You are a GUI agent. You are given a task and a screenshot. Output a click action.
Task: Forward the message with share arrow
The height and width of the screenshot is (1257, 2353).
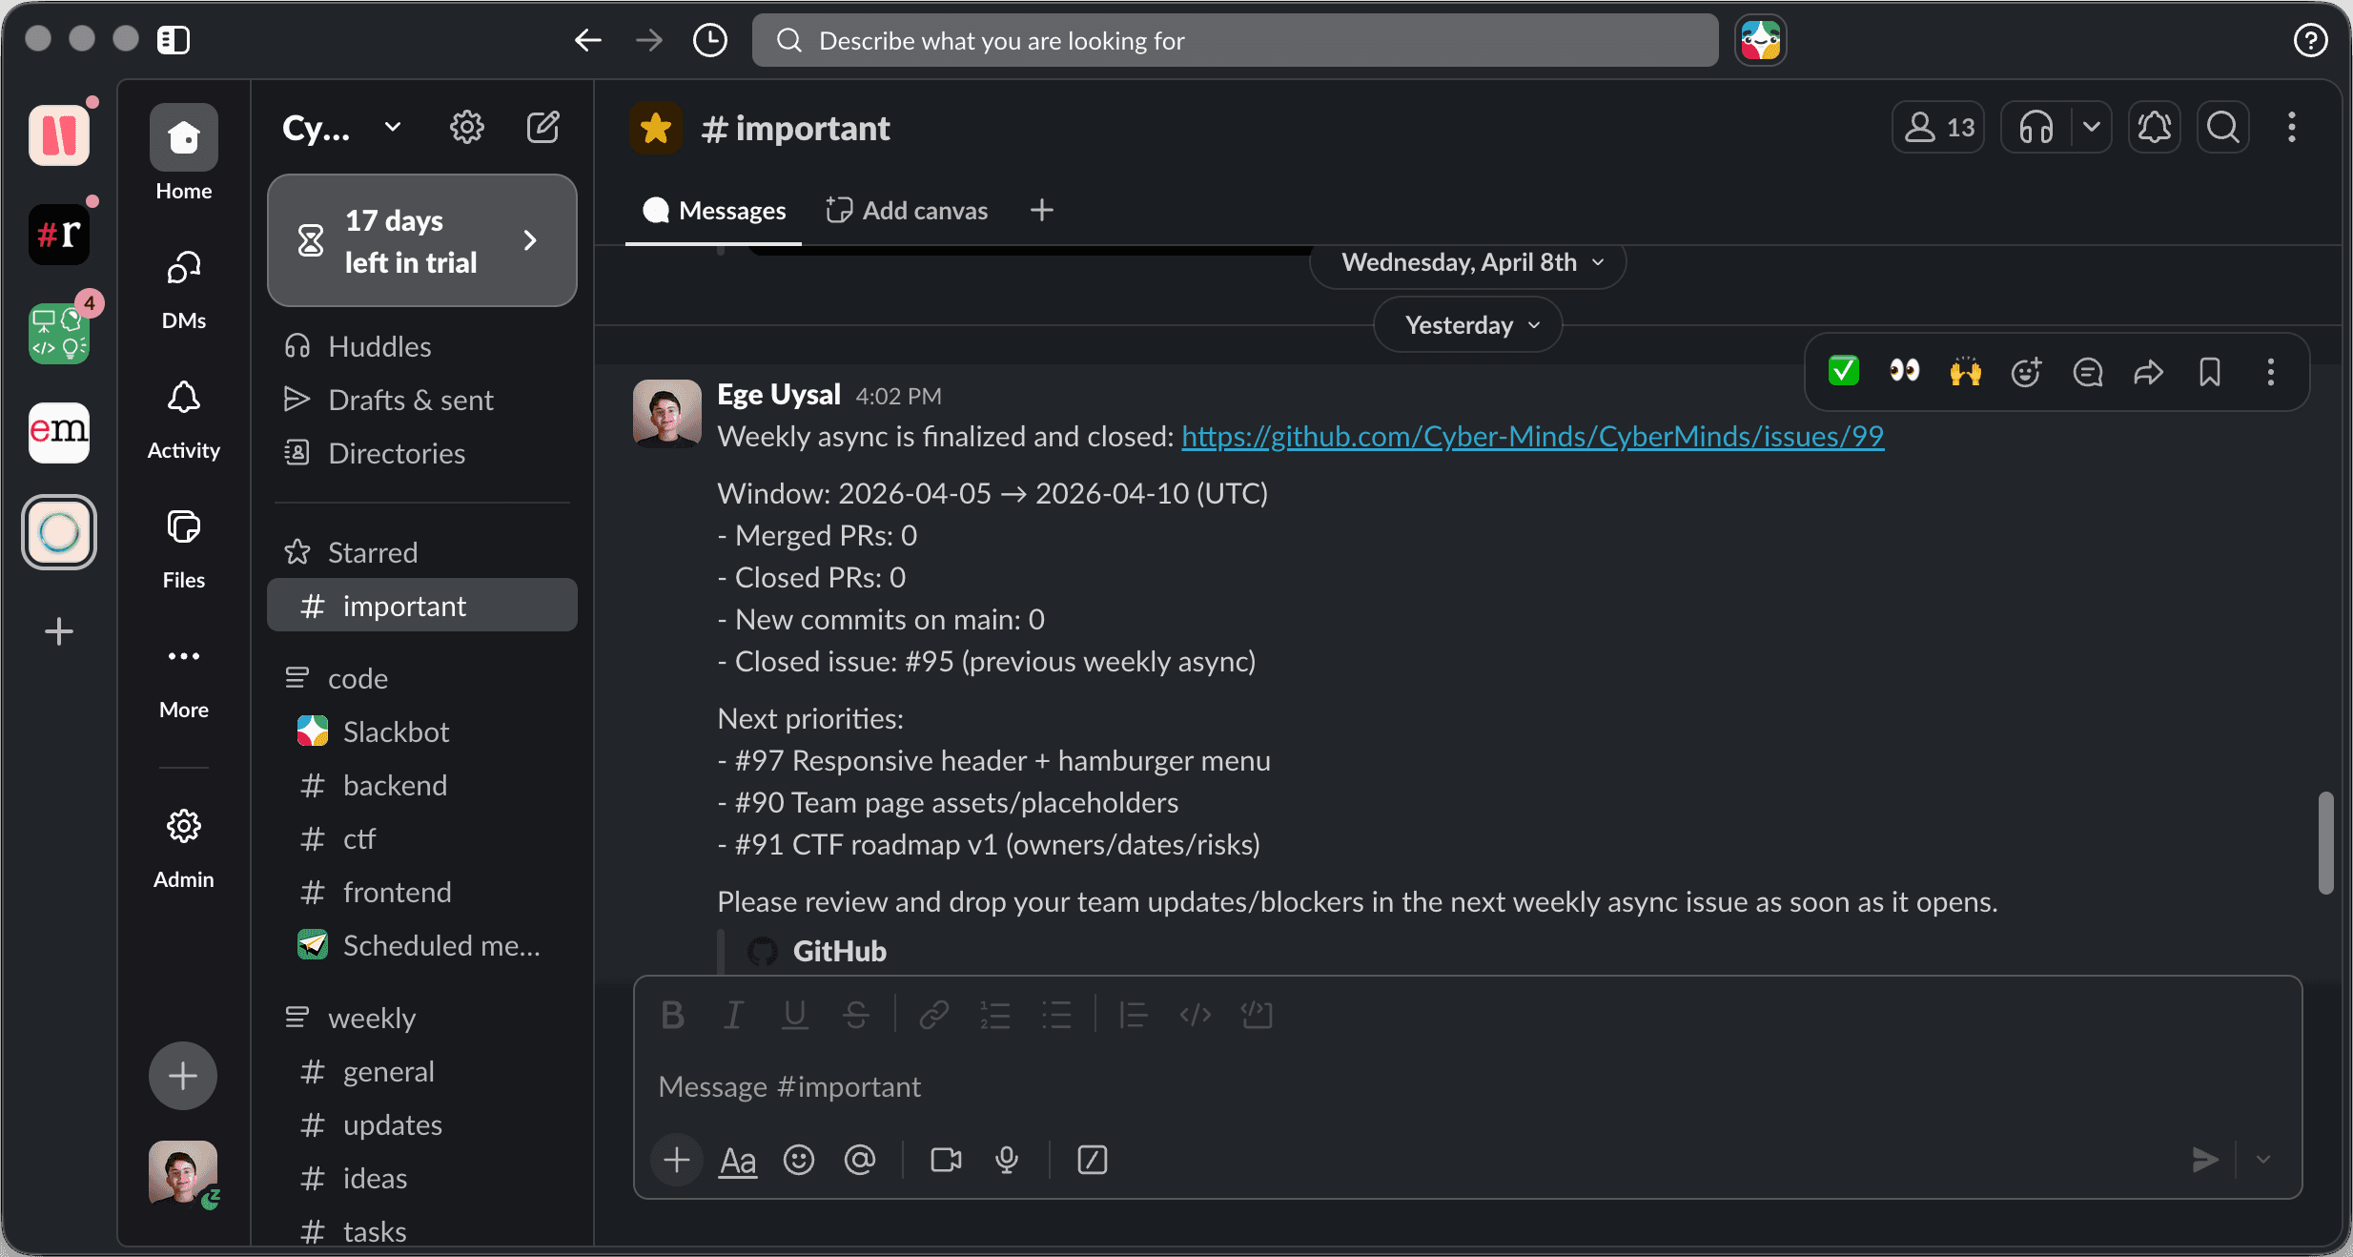click(x=2148, y=372)
